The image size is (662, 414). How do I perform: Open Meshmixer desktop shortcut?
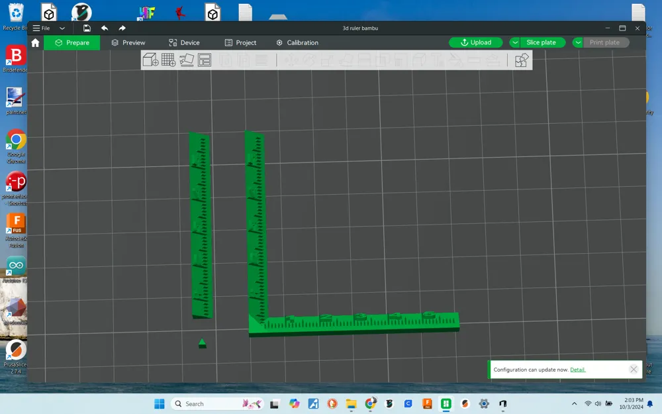coord(16,311)
